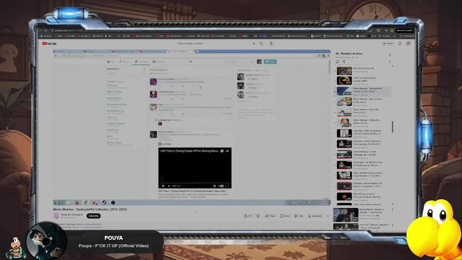The width and height of the screenshot is (462, 260).
Task: Dislike the video with thumbs down
Action: point(258,216)
